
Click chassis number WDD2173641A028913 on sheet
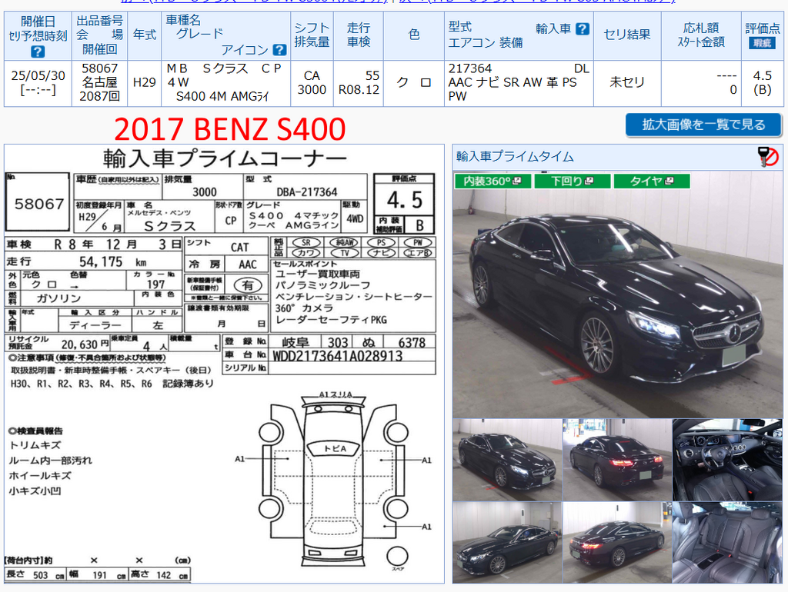(x=337, y=356)
